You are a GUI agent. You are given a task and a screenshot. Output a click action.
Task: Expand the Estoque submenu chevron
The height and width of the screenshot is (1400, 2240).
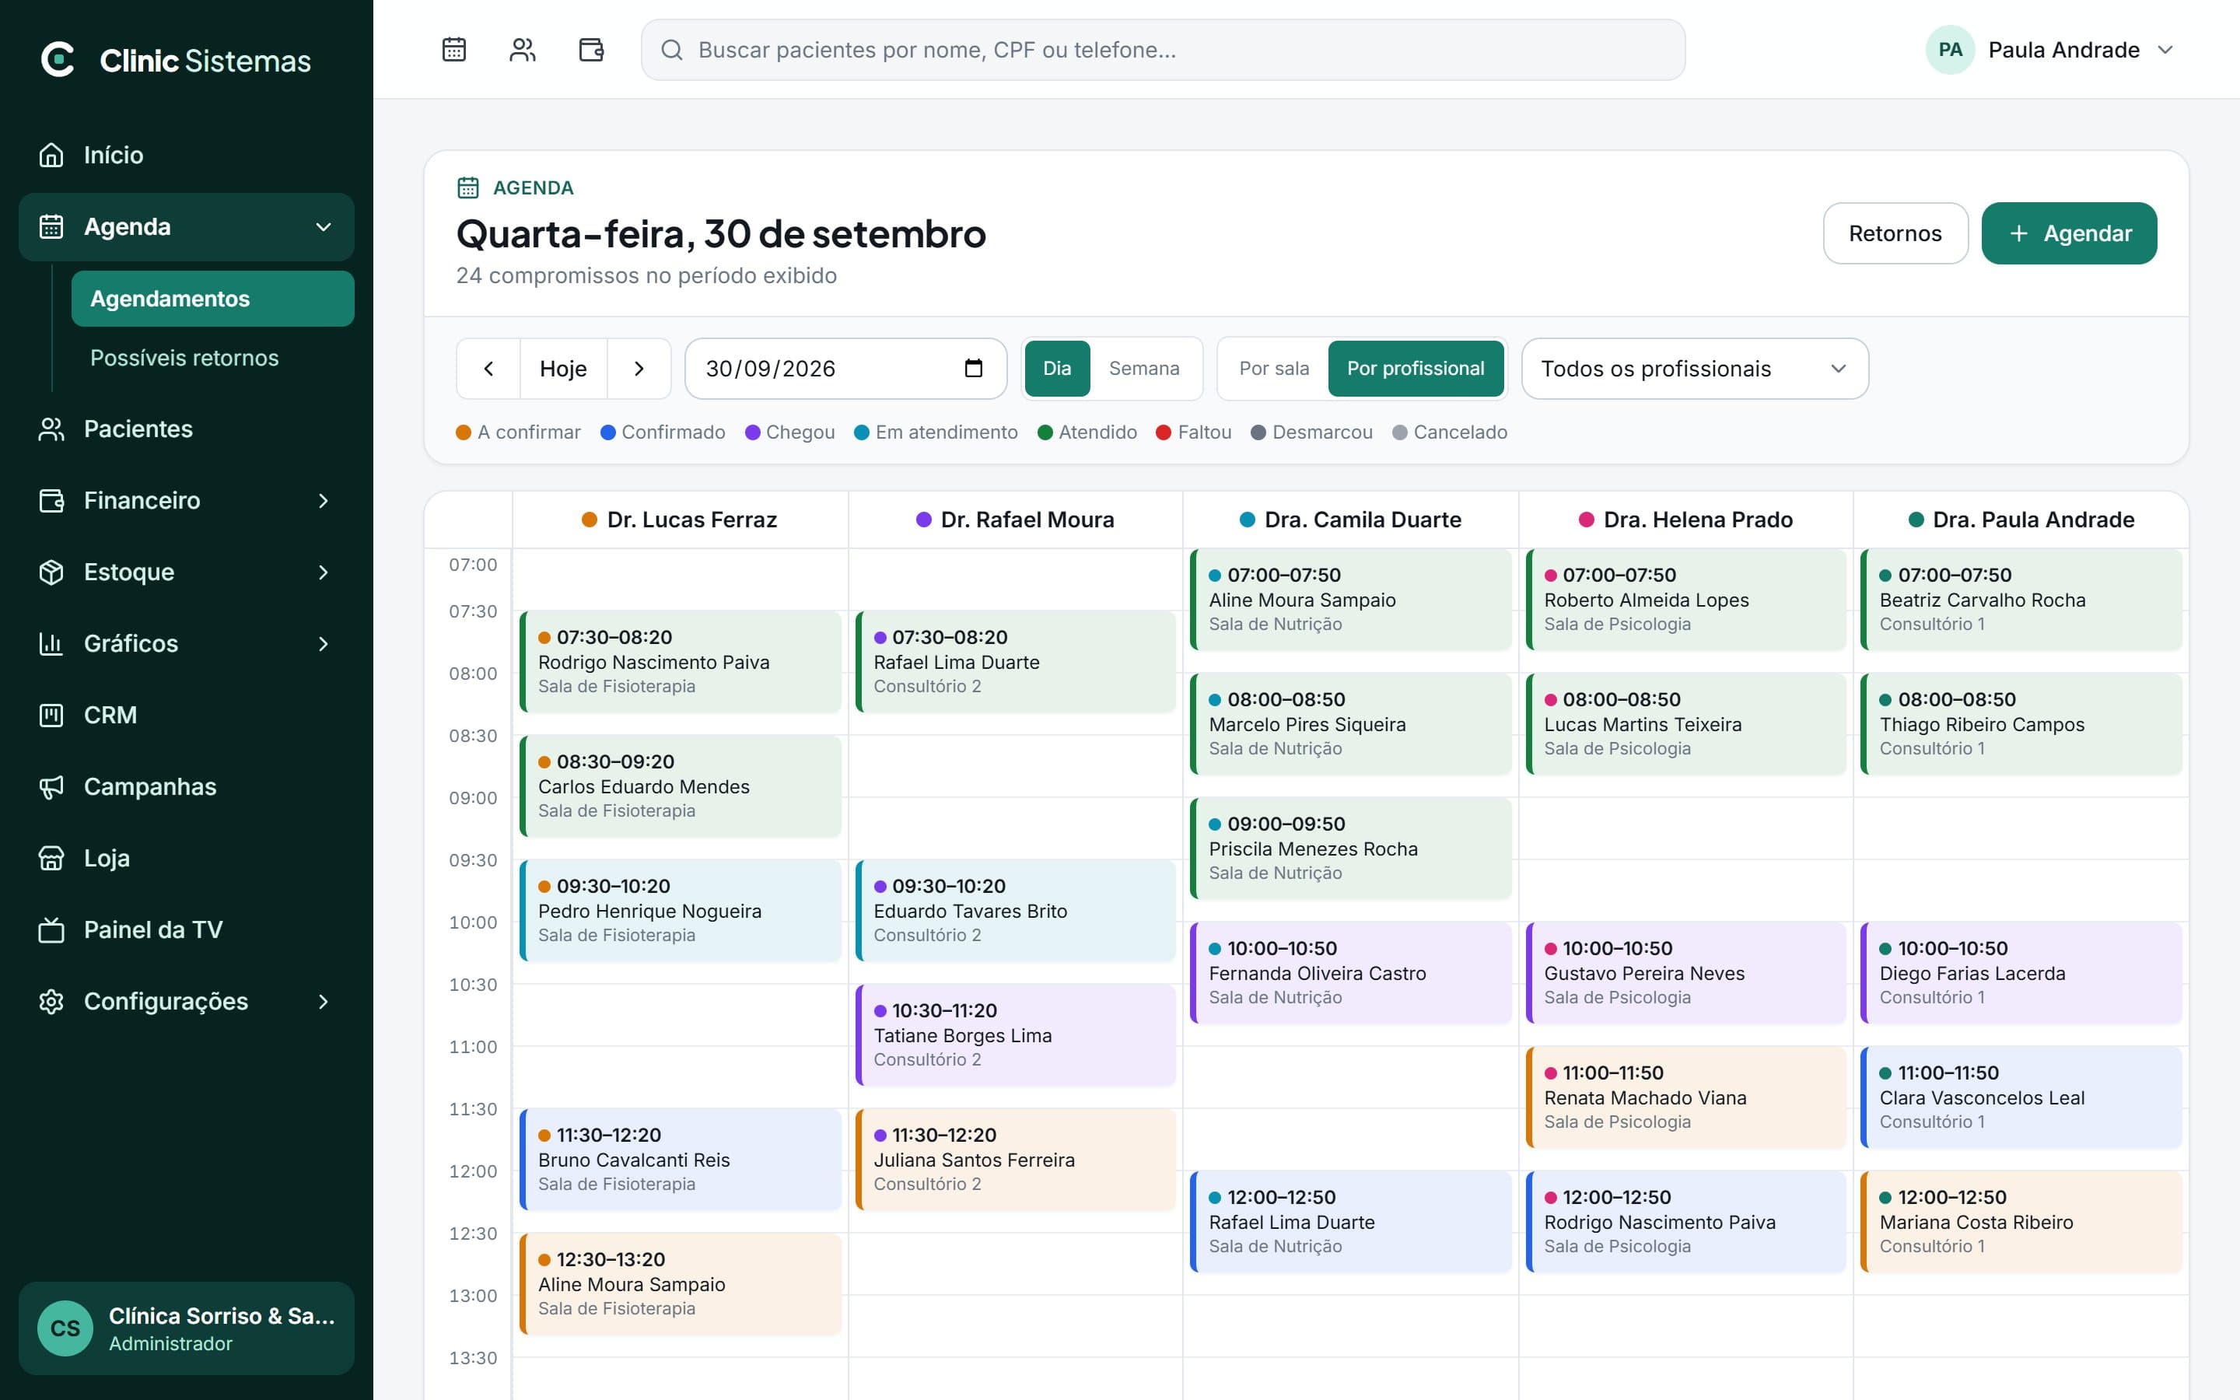[323, 572]
